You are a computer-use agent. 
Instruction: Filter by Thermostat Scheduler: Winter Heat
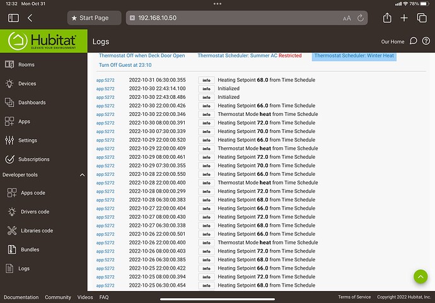[x=354, y=55]
